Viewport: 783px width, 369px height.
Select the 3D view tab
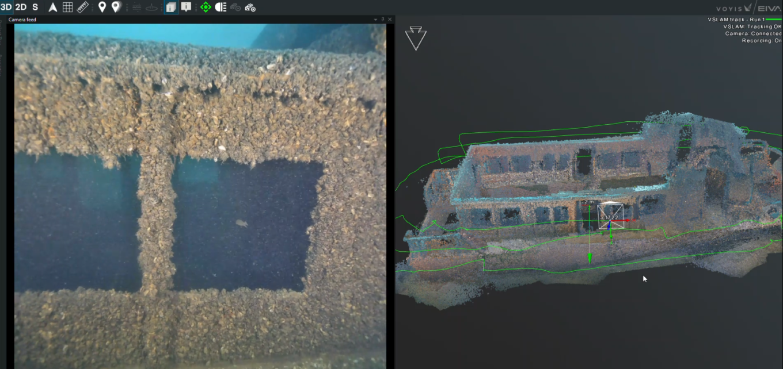click(7, 7)
